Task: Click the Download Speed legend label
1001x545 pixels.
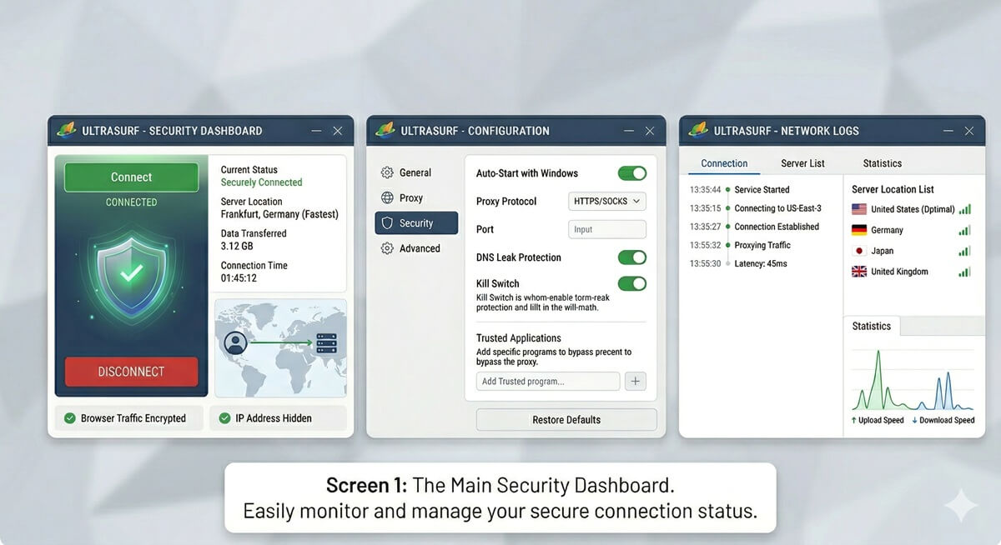Action: click(943, 421)
